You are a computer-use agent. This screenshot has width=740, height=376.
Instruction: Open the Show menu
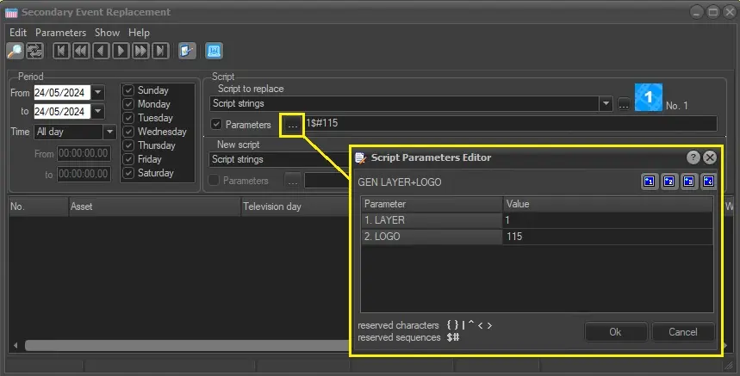(x=107, y=33)
